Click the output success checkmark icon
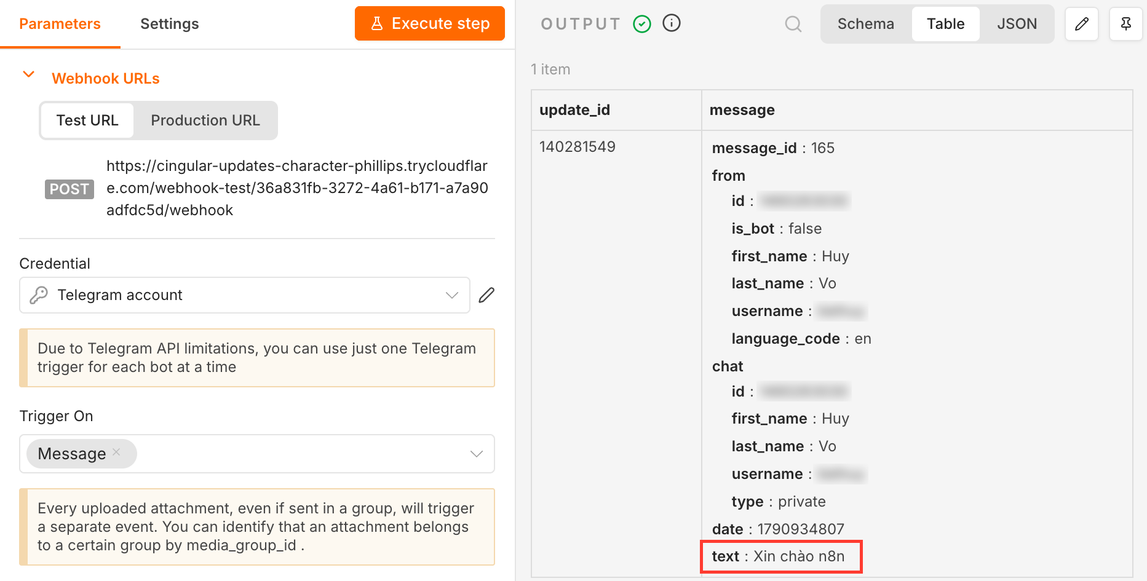The height and width of the screenshot is (581, 1147). point(642,24)
